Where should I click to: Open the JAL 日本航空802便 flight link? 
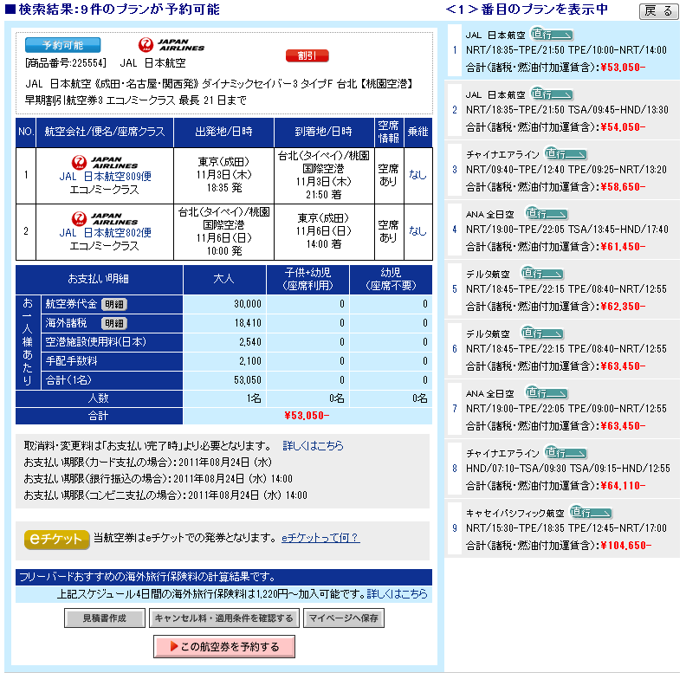pos(105,232)
